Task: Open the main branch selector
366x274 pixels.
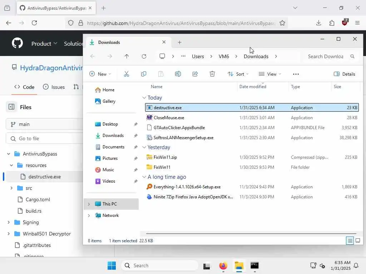Action: 44,124
